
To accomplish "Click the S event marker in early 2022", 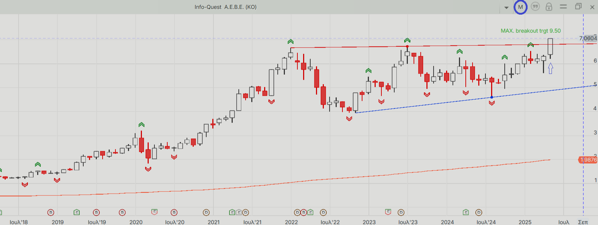I will pos(304,212).
